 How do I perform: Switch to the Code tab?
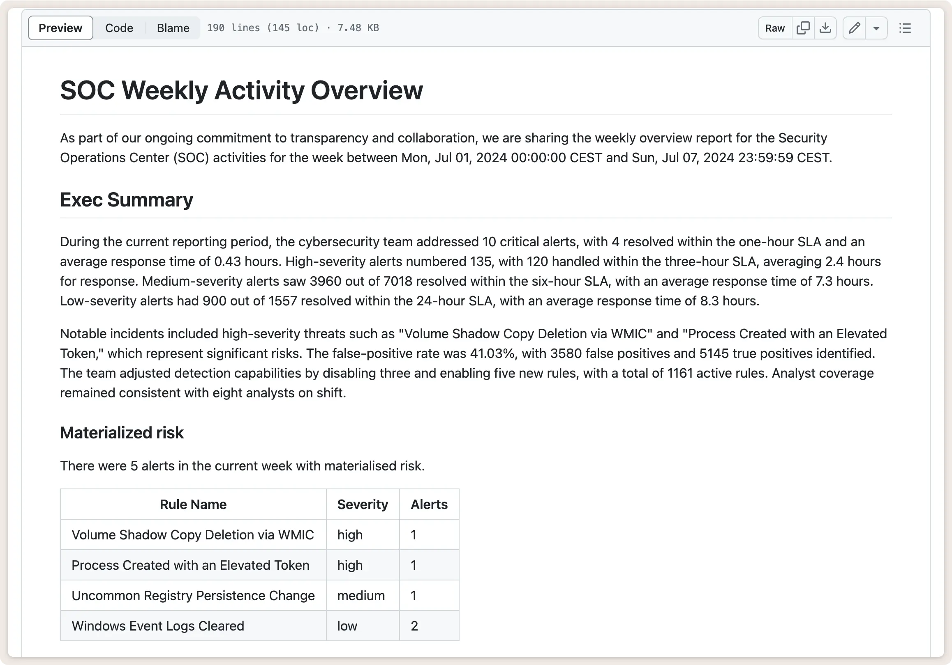click(x=119, y=28)
